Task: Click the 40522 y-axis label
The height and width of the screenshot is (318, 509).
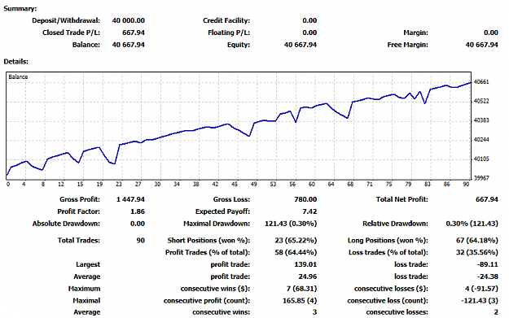Action: (x=481, y=101)
